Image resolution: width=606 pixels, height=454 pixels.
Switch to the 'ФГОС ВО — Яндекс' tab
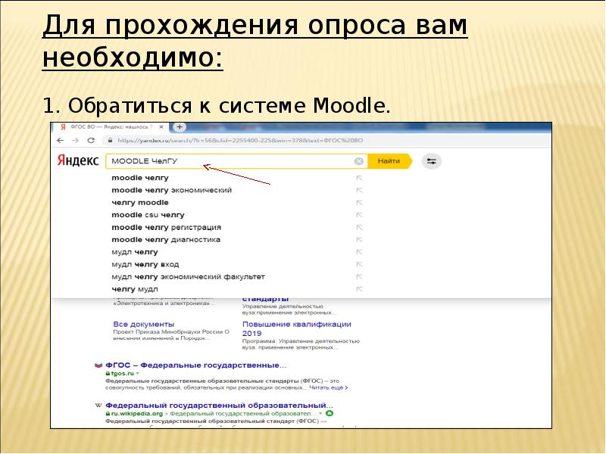pyautogui.click(x=106, y=126)
